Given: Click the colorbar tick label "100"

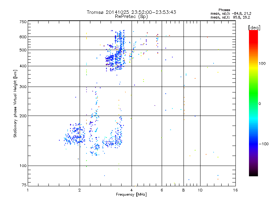Looking at the screenshot, I should [262, 63].
